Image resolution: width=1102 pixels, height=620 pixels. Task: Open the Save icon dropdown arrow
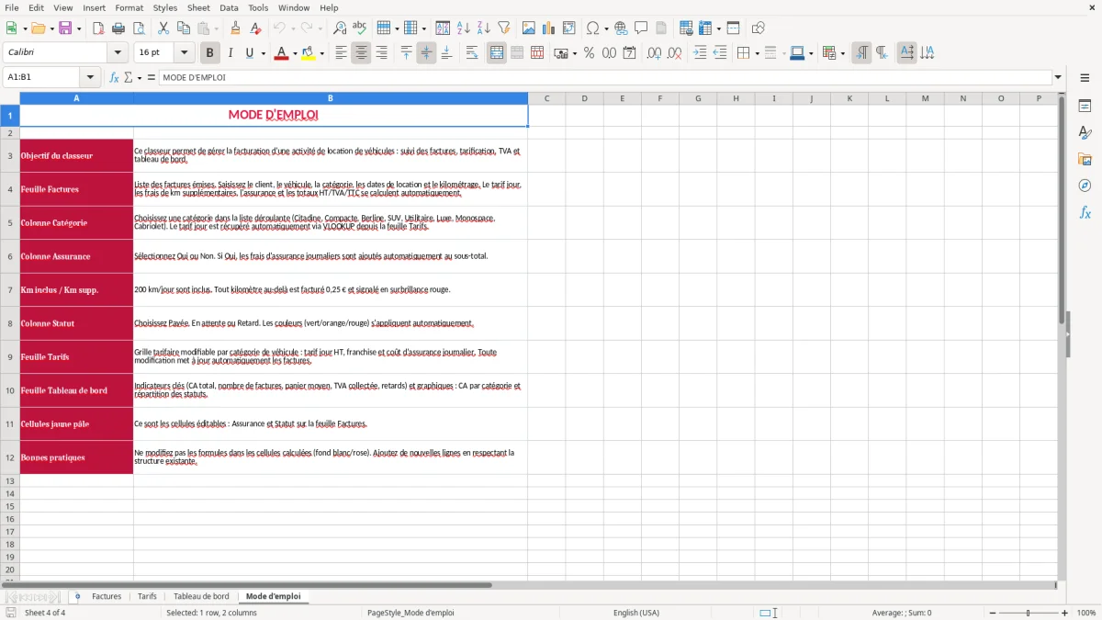78,28
